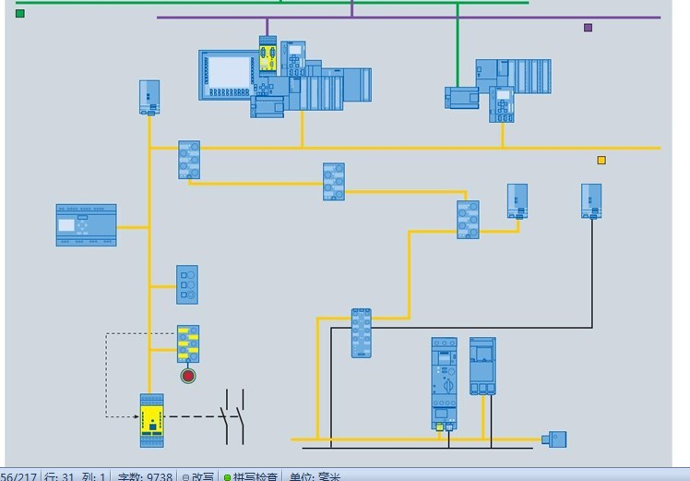This screenshot has width=690, height=481.
Task: Select the yellow safety monitor at bottom left
Action: [151, 421]
